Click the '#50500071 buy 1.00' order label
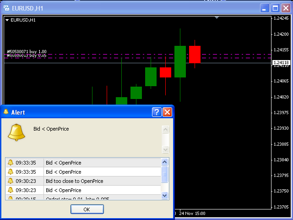Image resolution: width=293 pixels, height=220 pixels. (27, 51)
